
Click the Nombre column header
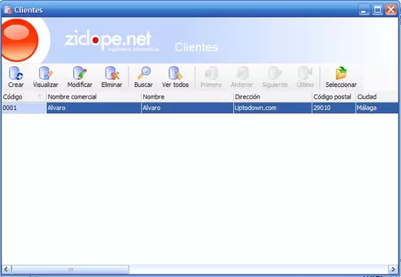click(x=187, y=97)
